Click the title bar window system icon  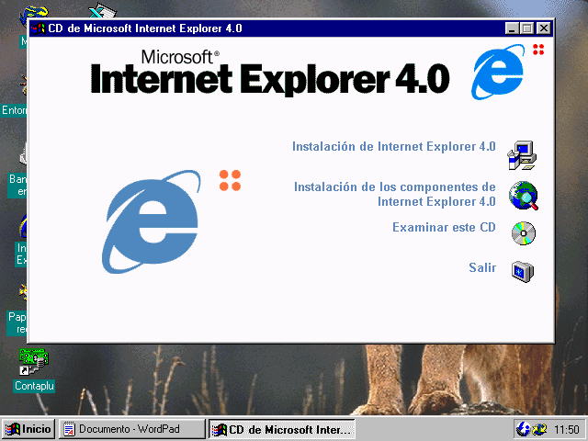(x=38, y=28)
